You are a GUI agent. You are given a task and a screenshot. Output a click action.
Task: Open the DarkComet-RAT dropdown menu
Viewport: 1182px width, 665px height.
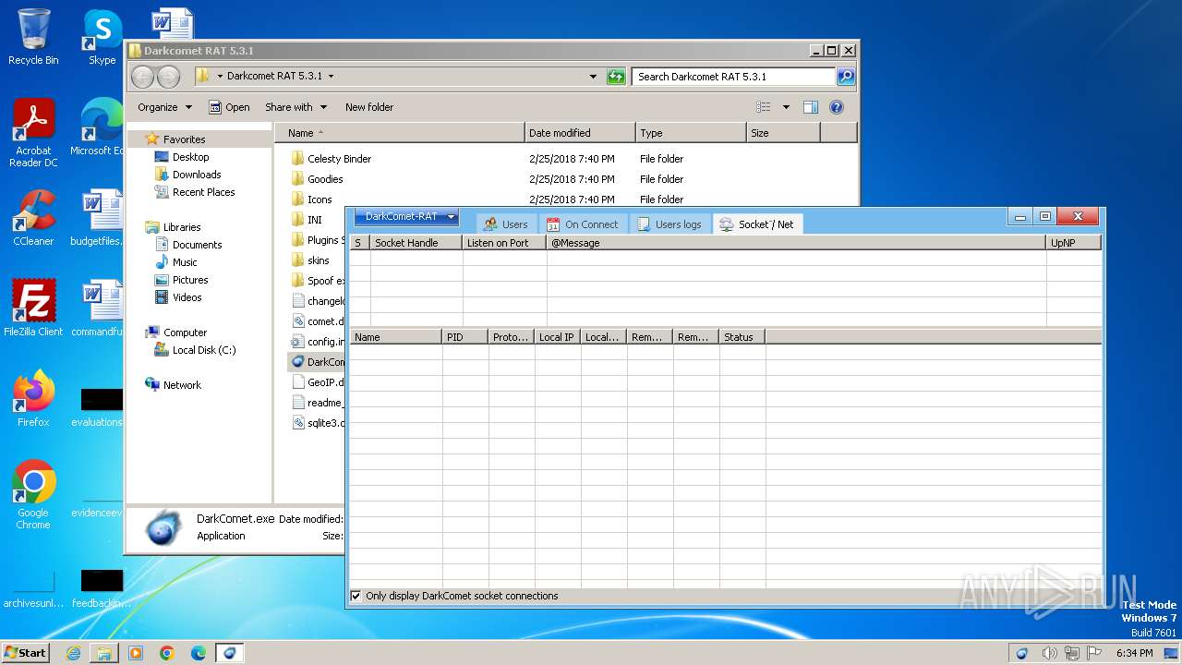pyautogui.click(x=406, y=217)
